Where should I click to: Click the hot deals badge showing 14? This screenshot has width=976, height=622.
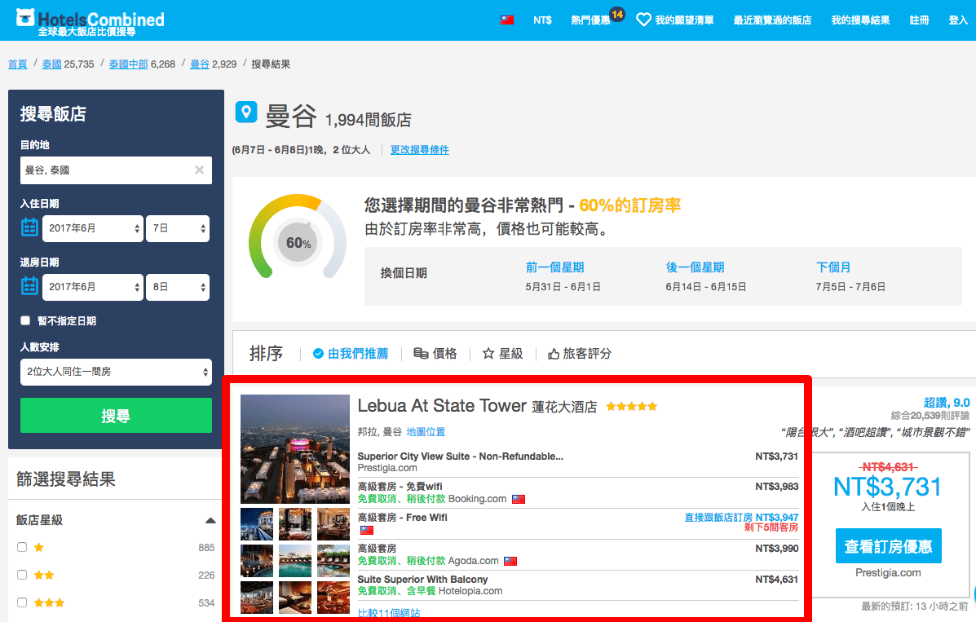pyautogui.click(x=617, y=14)
